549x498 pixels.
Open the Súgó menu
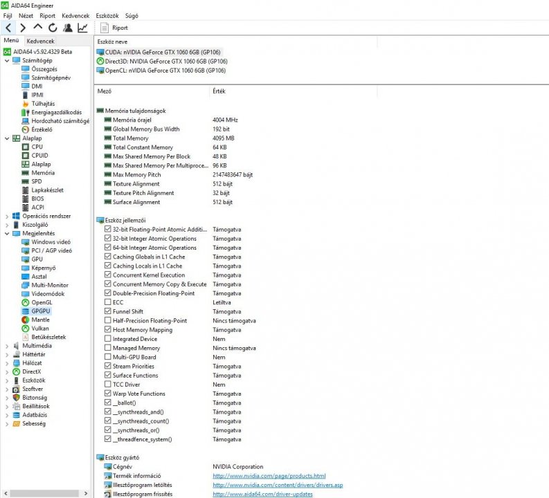click(x=132, y=16)
